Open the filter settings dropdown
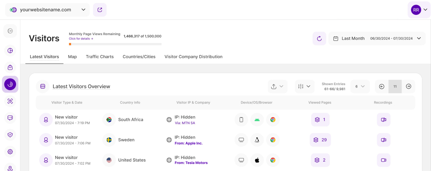This screenshot has height=171, width=431. pyautogui.click(x=304, y=86)
